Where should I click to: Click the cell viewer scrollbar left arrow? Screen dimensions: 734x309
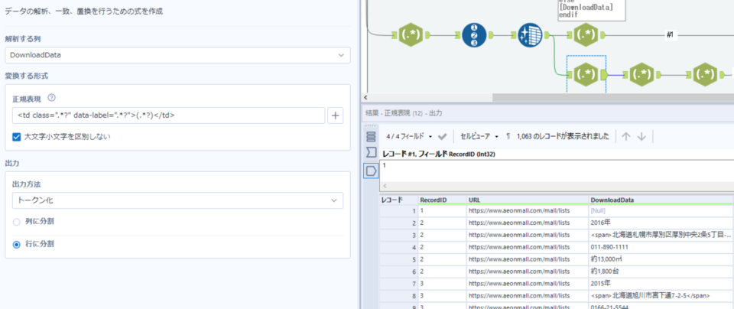click(385, 186)
